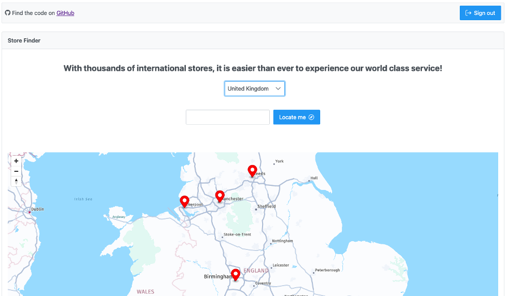Click the York label on the map

[x=279, y=161]
